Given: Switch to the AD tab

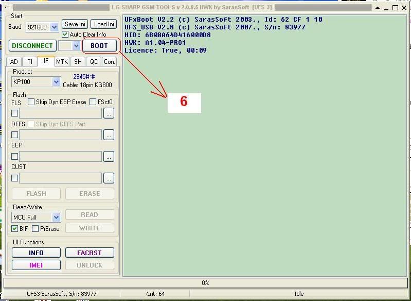Looking at the screenshot, I should tap(14, 62).
